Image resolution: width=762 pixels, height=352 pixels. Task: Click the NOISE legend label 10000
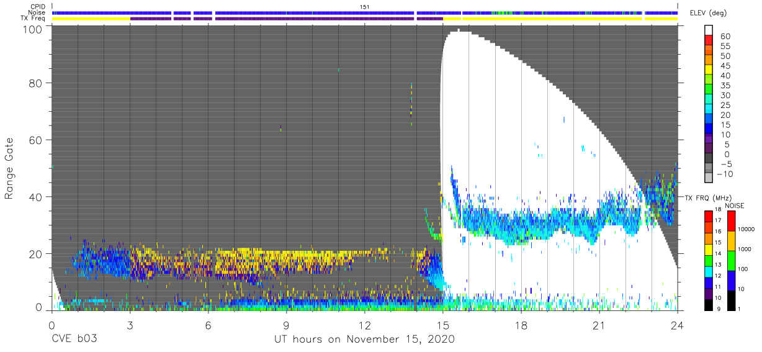click(x=748, y=229)
